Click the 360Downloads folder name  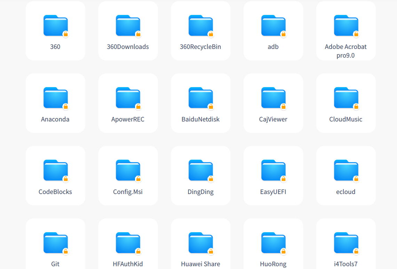coord(128,47)
